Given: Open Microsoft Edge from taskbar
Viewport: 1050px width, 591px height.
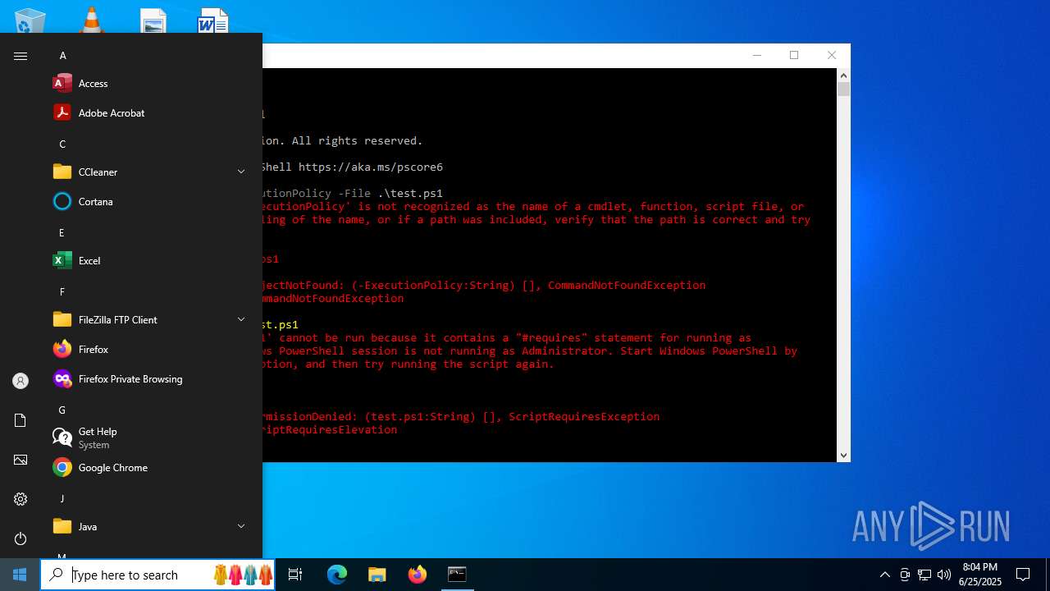Looking at the screenshot, I should [x=337, y=575].
